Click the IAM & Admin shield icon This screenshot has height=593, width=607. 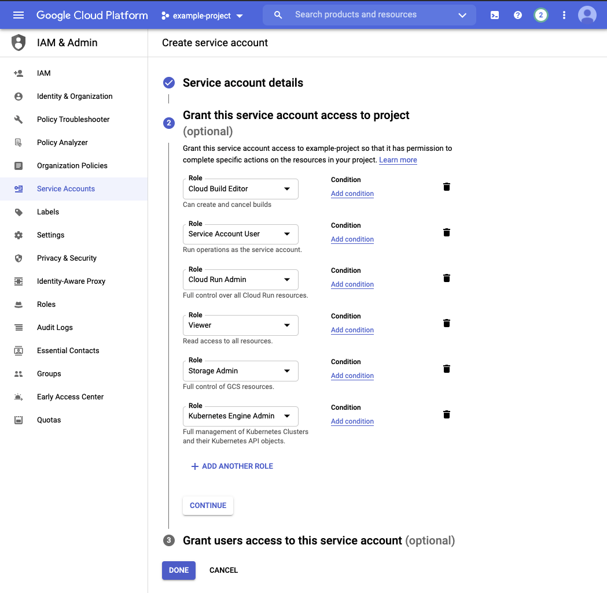tap(18, 43)
